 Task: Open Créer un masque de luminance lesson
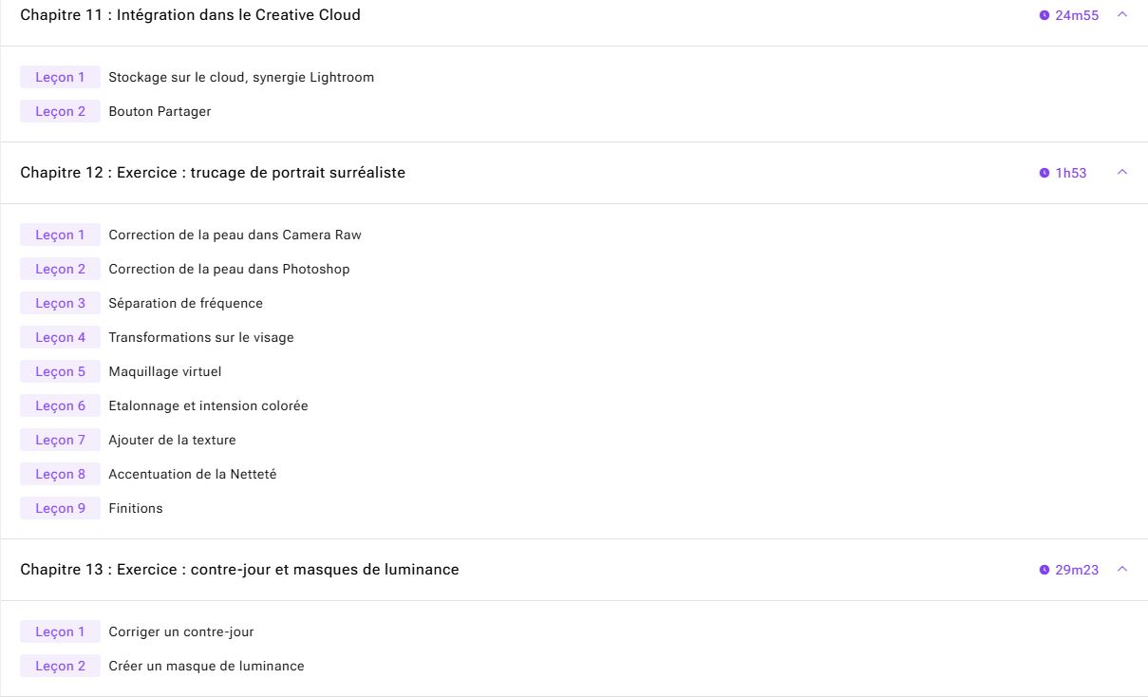(206, 666)
